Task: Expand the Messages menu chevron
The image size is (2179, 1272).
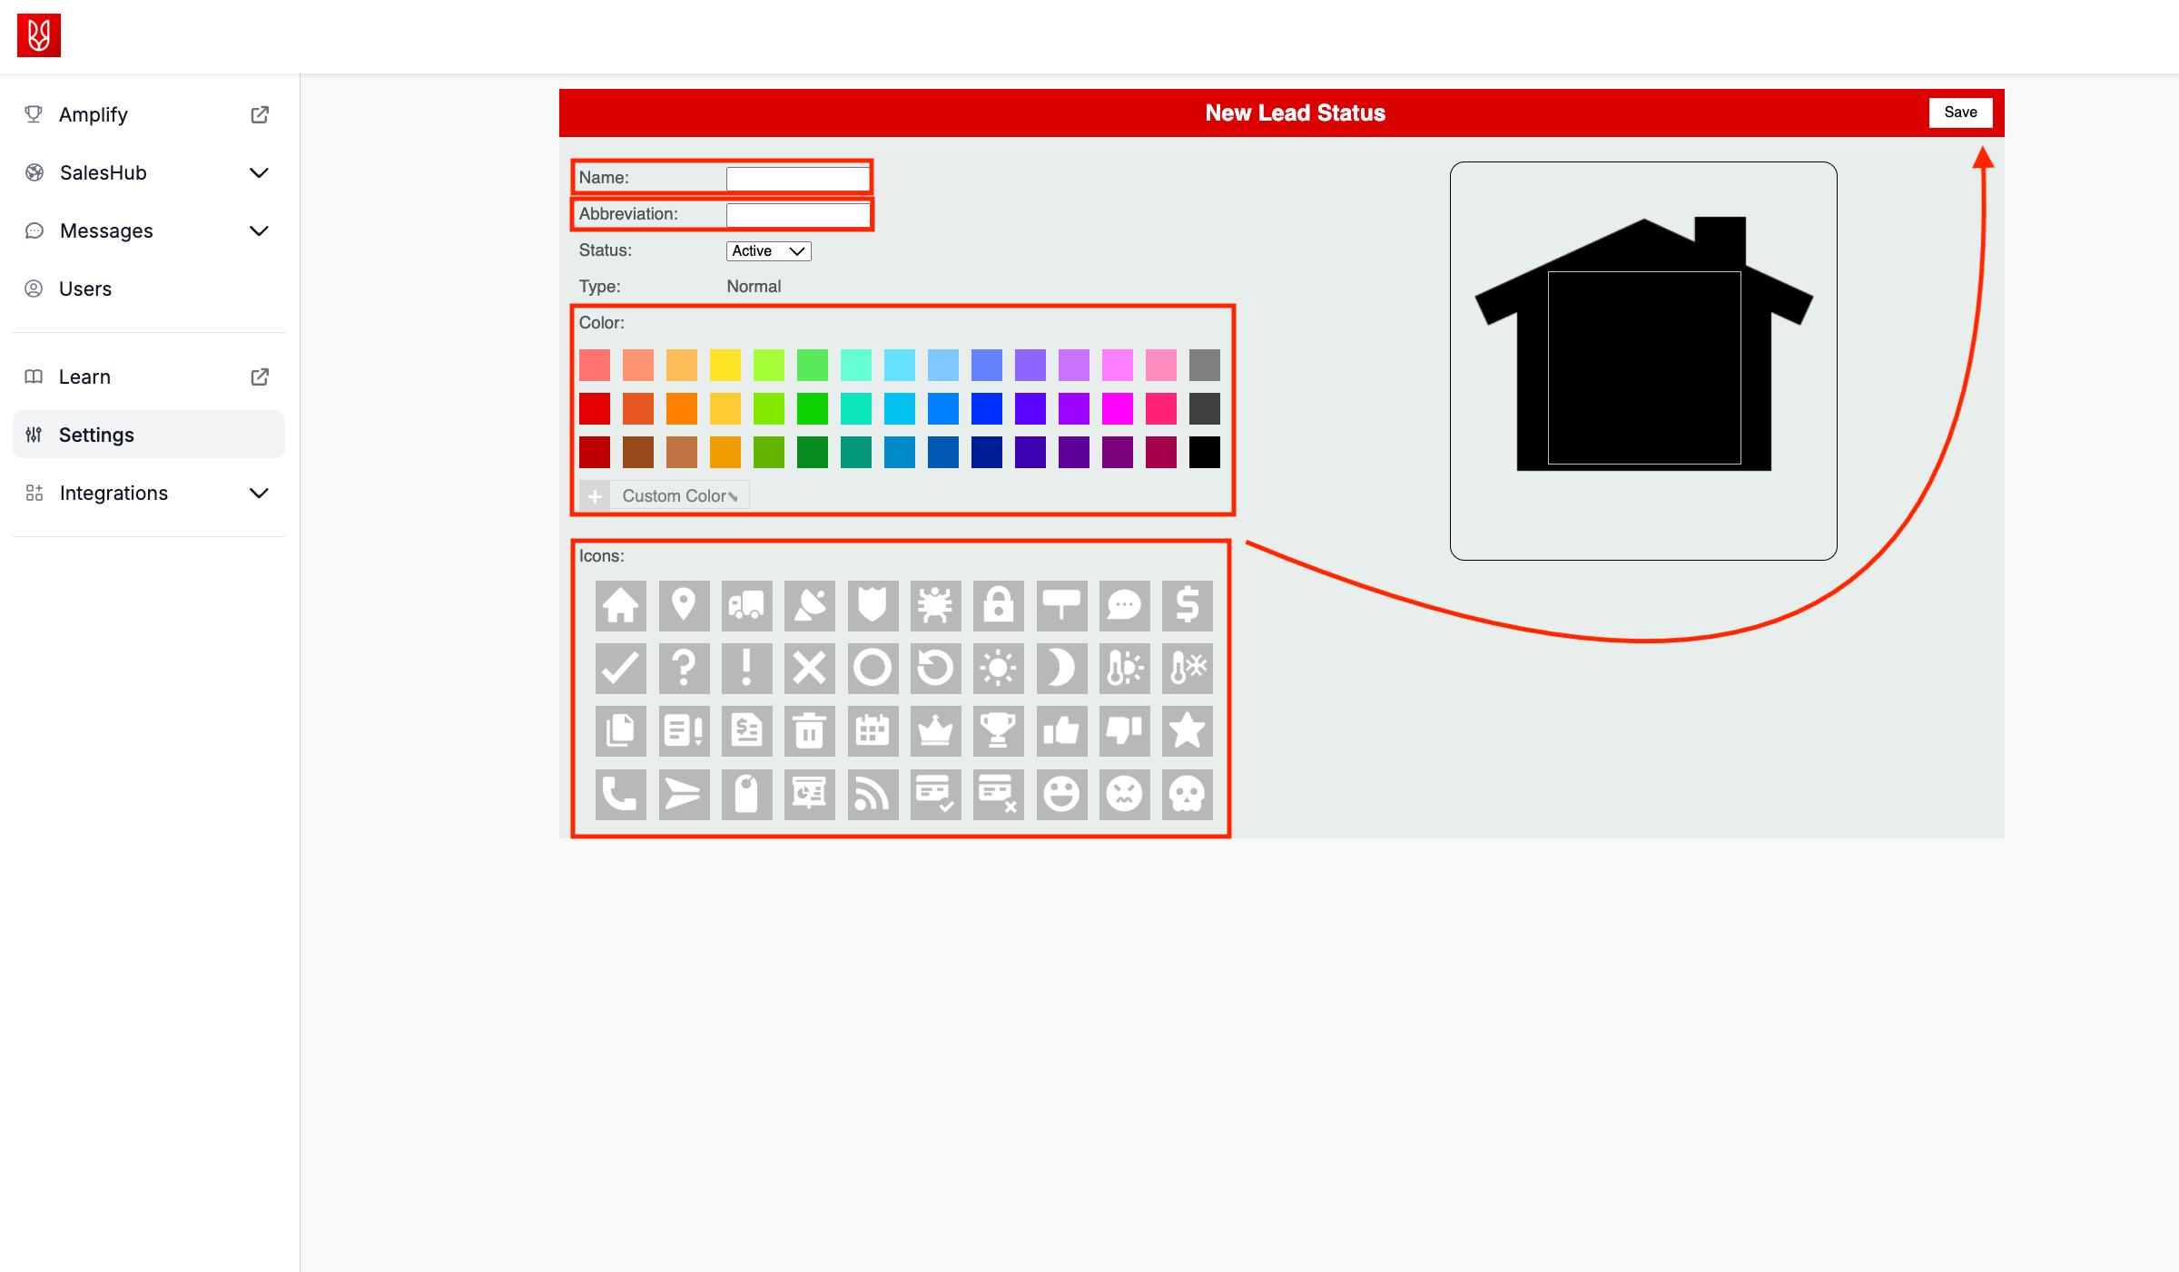Action: coord(259,231)
